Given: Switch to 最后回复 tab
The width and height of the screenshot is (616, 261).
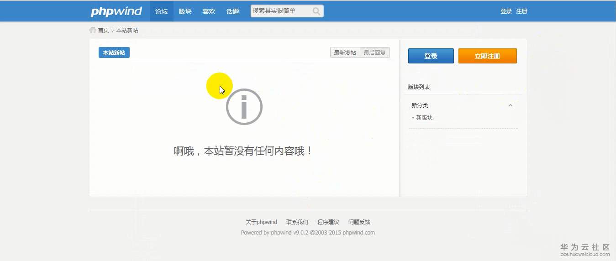Looking at the screenshot, I should [x=375, y=53].
